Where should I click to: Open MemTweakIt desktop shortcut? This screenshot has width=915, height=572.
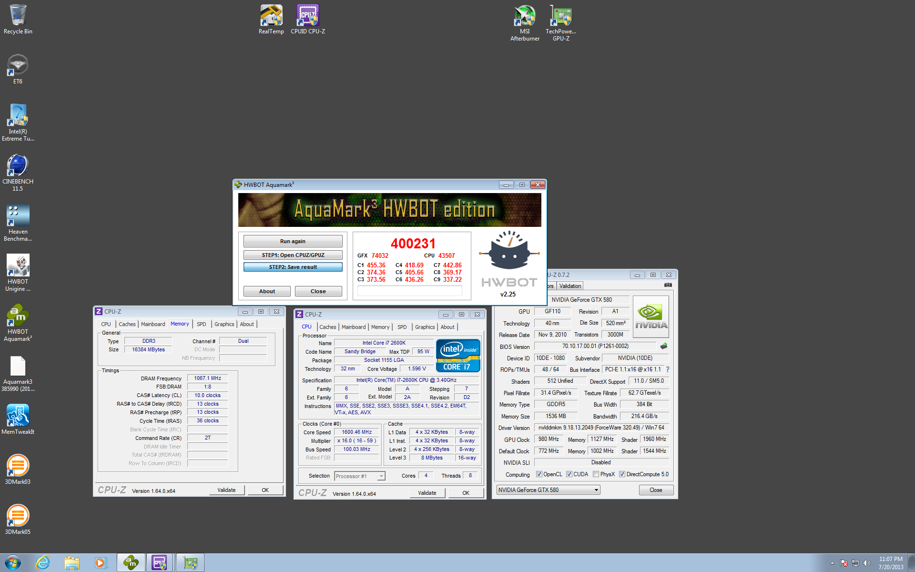coord(18,420)
